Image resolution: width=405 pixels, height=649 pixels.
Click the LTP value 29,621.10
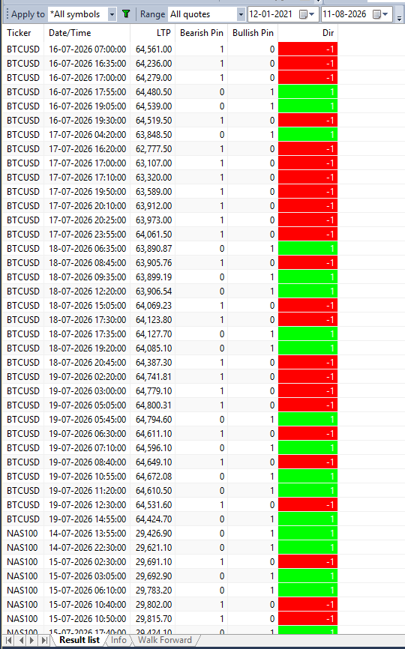coord(154,547)
